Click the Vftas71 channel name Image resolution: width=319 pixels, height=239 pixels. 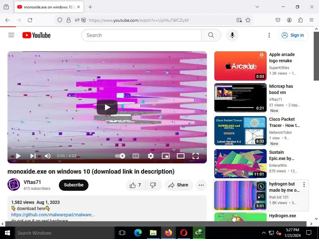(32, 182)
